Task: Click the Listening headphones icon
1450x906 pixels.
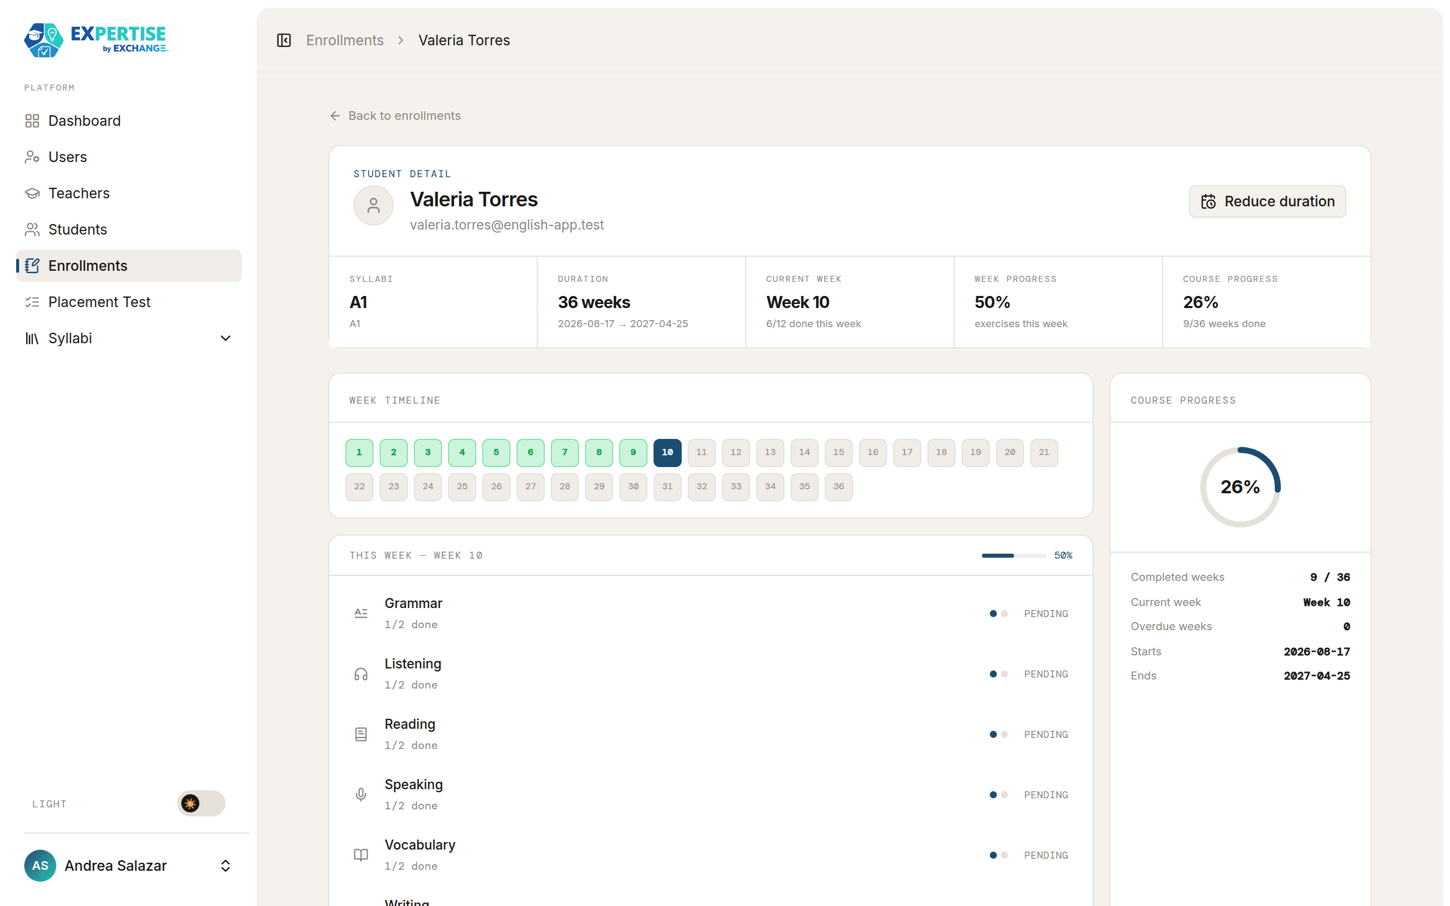Action: point(360,674)
